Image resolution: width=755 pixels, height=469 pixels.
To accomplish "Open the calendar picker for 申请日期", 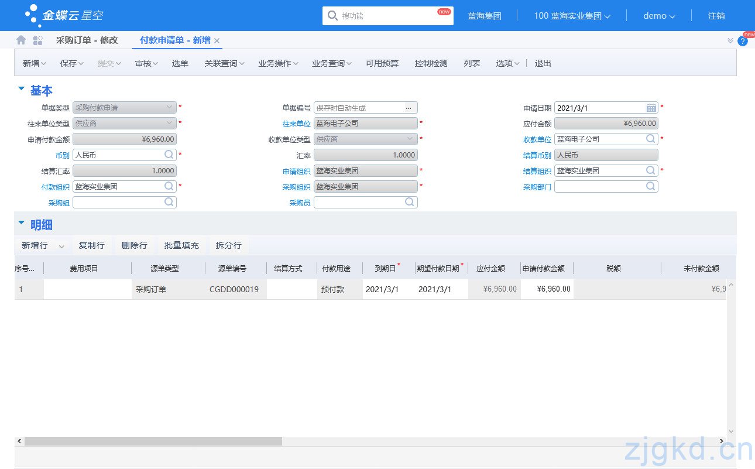I will click(652, 107).
